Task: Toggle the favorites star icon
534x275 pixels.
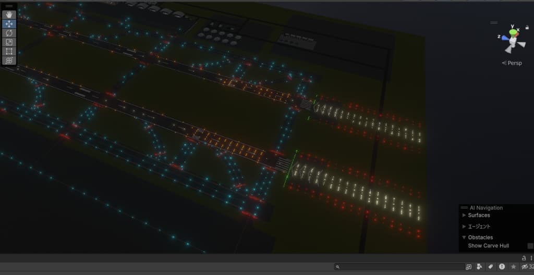Action: pos(513,267)
